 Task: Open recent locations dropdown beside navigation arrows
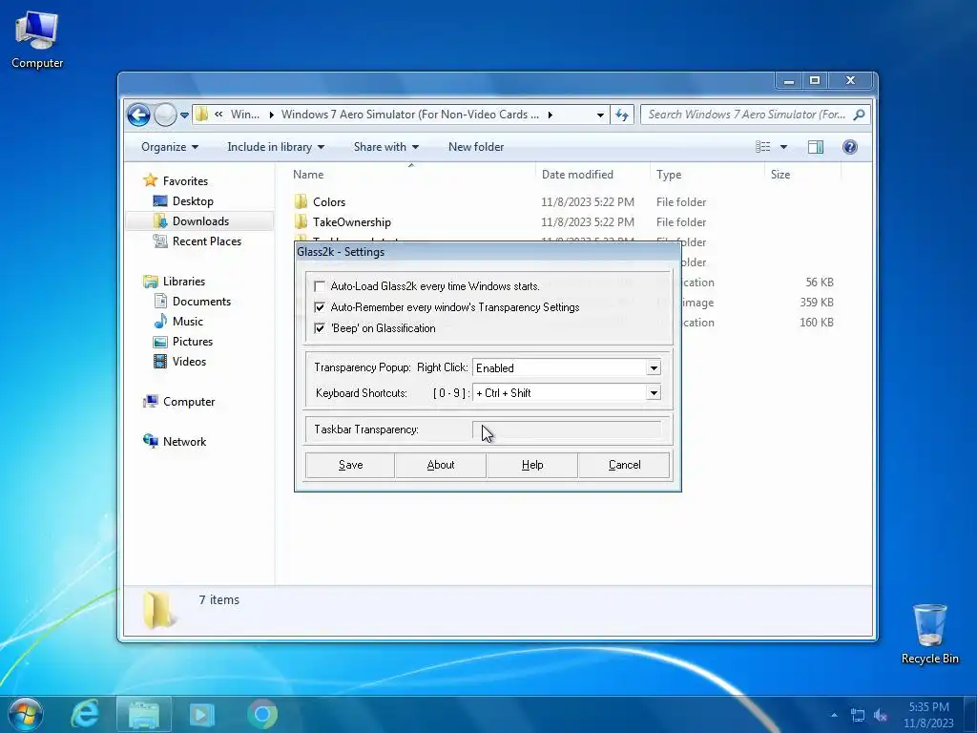[x=184, y=115]
